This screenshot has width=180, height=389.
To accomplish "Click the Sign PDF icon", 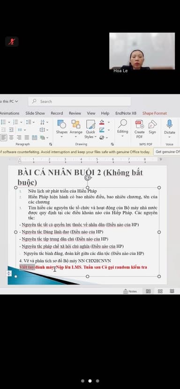I will 152,127.
